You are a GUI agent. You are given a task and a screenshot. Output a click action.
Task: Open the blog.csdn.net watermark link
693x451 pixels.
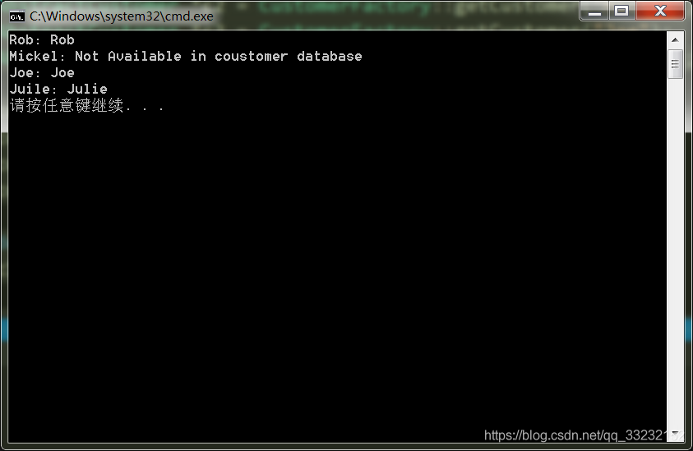[584, 435]
